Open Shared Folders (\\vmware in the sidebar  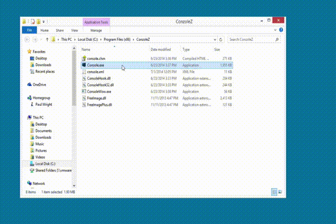54,170
